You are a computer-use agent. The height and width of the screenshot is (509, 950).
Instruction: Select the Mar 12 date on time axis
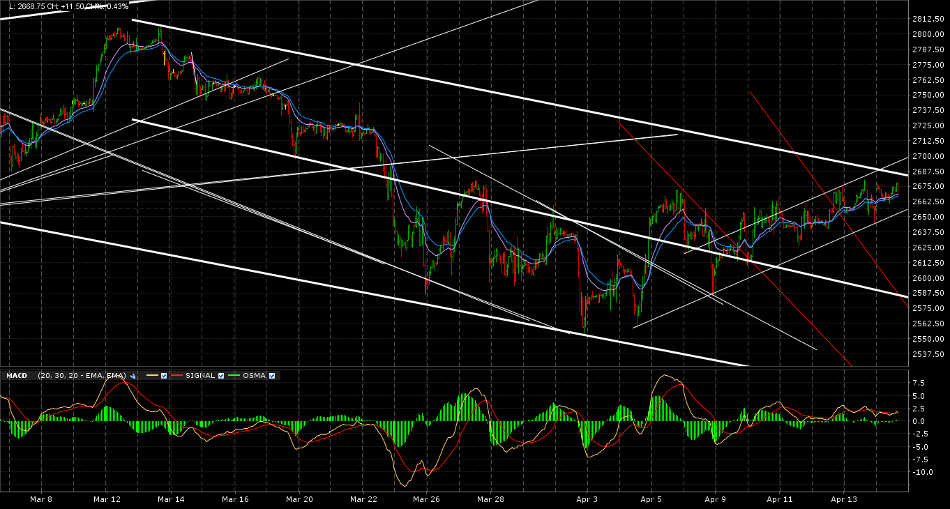pos(107,499)
